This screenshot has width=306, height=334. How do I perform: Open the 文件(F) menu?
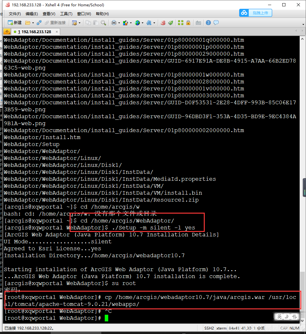click(15, 14)
